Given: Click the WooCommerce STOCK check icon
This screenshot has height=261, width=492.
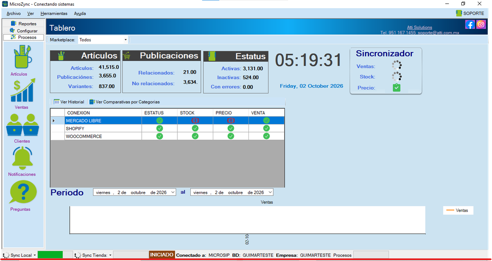Looking at the screenshot, I should pyautogui.click(x=195, y=136).
